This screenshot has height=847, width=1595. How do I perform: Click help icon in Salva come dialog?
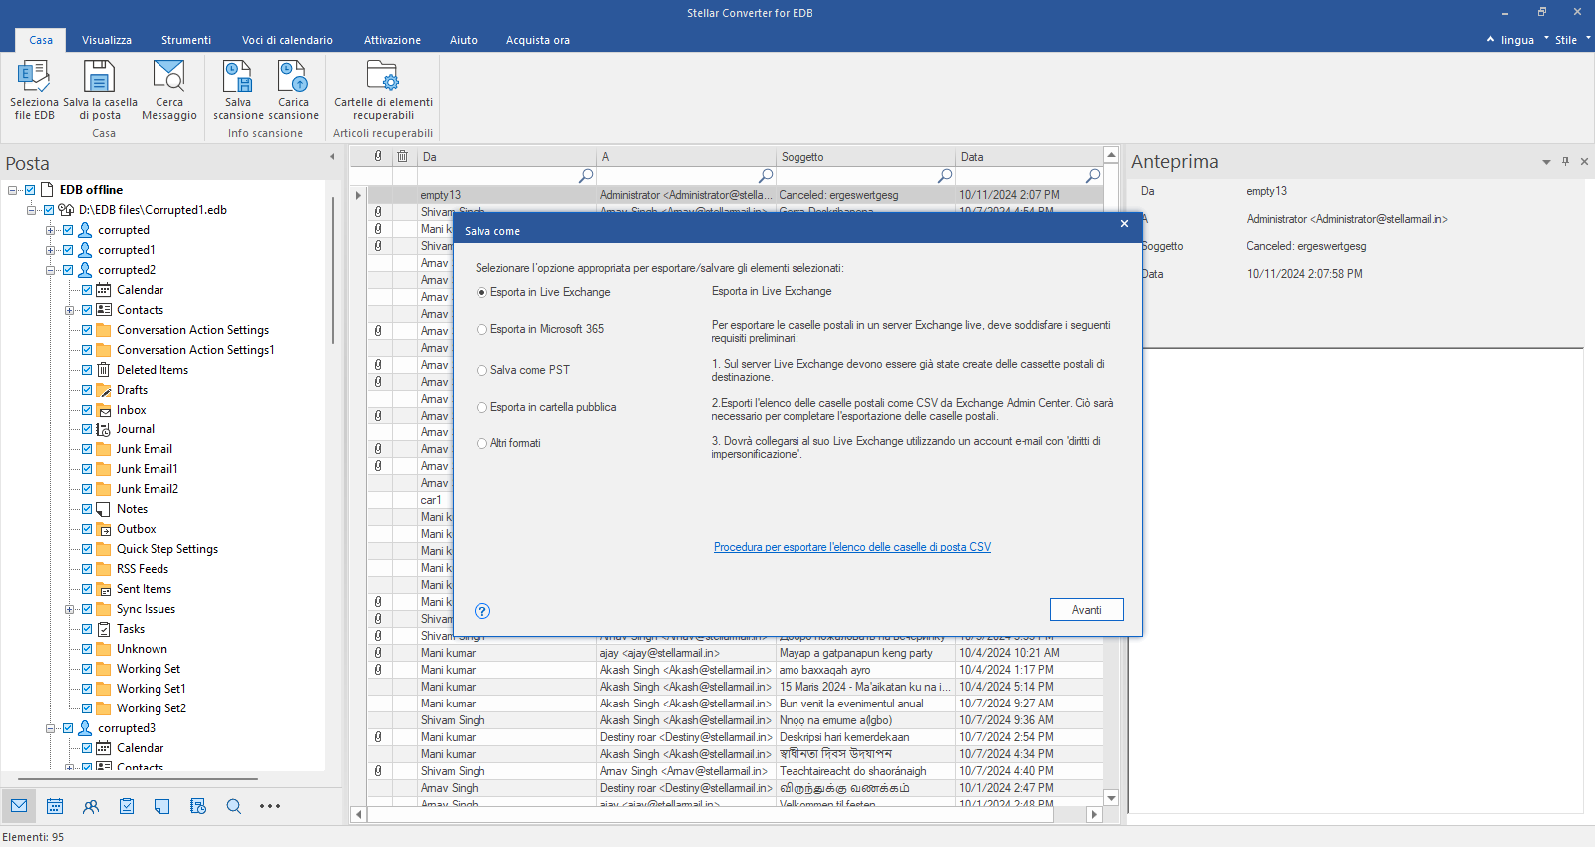click(482, 611)
